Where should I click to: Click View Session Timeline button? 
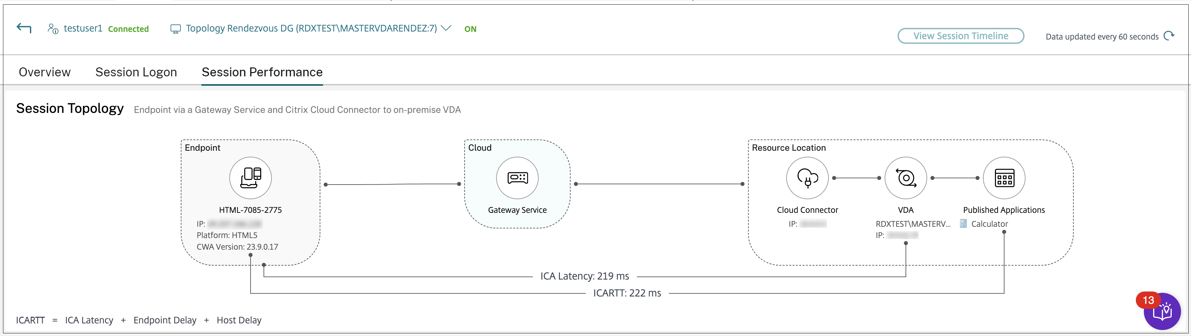pyautogui.click(x=960, y=36)
